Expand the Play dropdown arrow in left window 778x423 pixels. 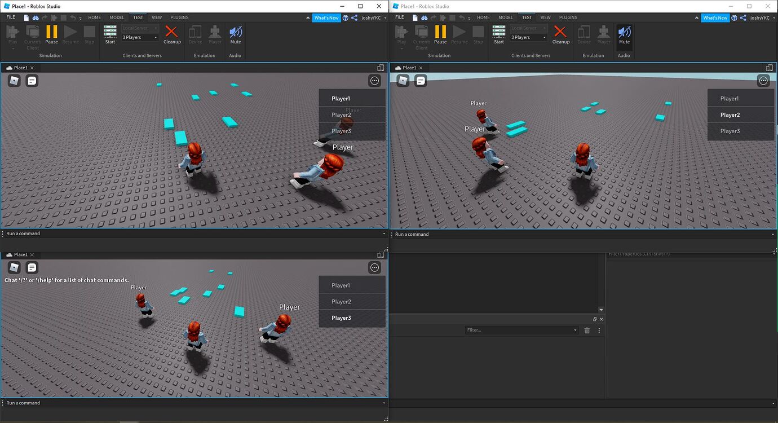(12, 49)
